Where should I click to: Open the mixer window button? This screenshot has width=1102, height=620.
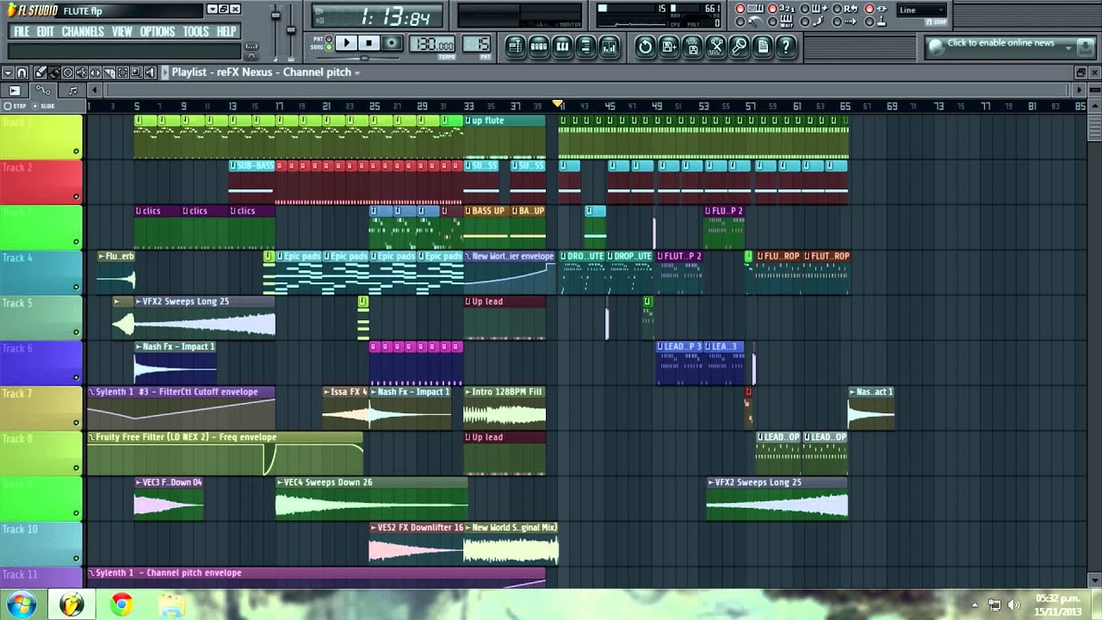(x=609, y=46)
